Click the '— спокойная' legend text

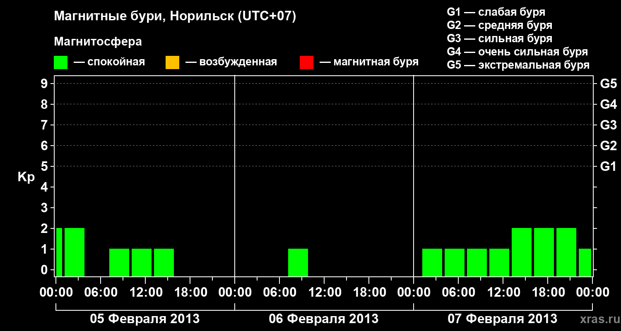(109, 62)
